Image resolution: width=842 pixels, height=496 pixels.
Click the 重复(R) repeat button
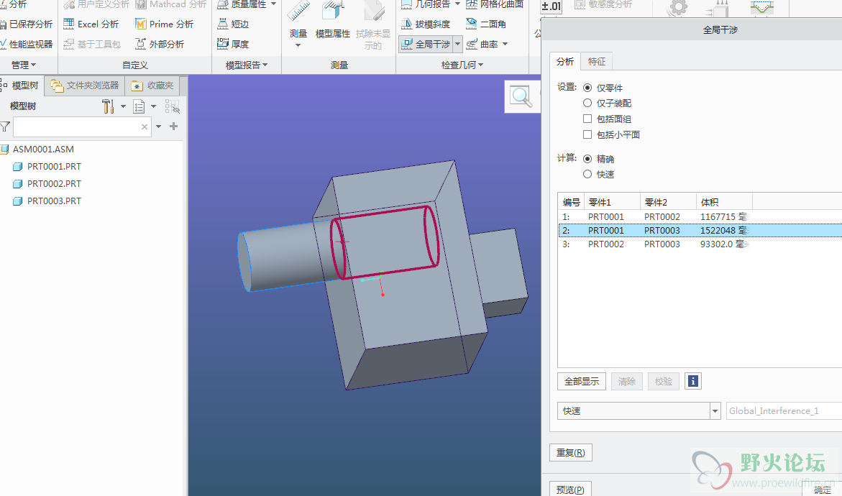(x=570, y=453)
